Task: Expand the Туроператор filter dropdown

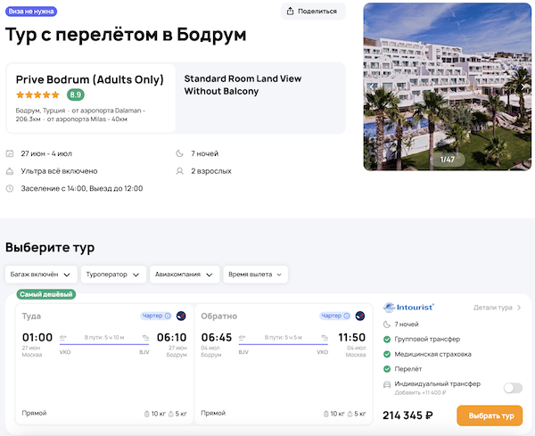Action: [113, 275]
